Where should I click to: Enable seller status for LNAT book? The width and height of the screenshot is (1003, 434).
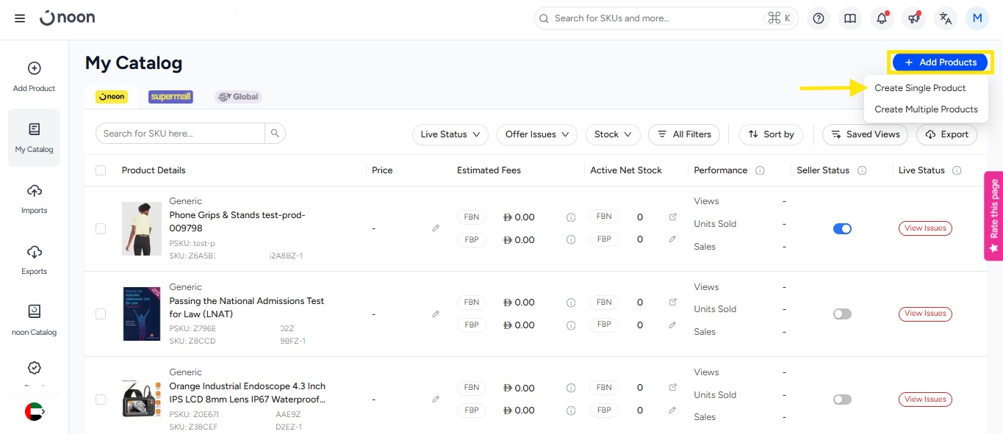click(x=842, y=314)
